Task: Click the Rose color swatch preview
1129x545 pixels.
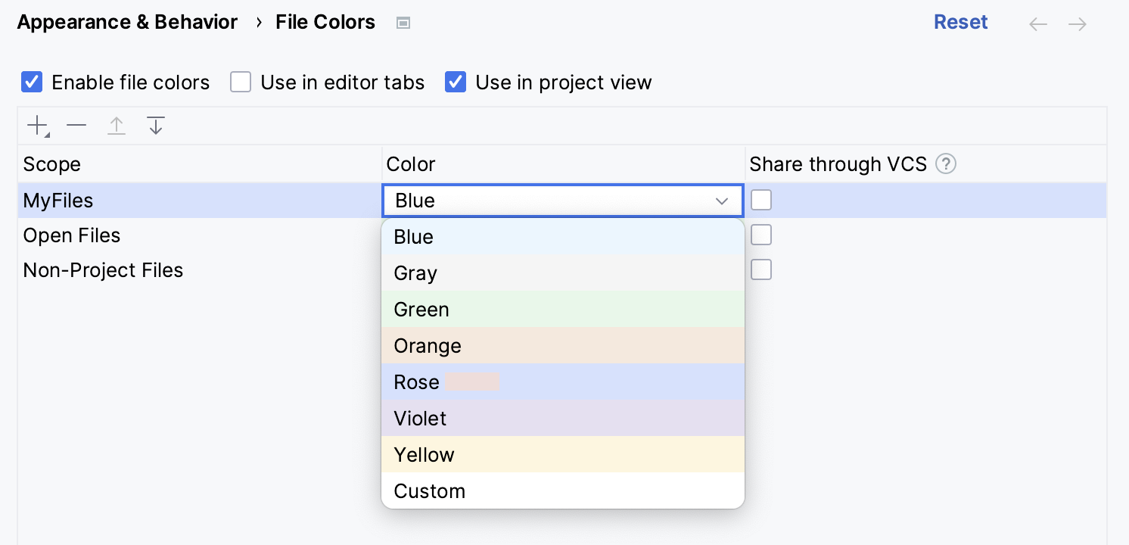Action: pyautogui.click(x=471, y=382)
